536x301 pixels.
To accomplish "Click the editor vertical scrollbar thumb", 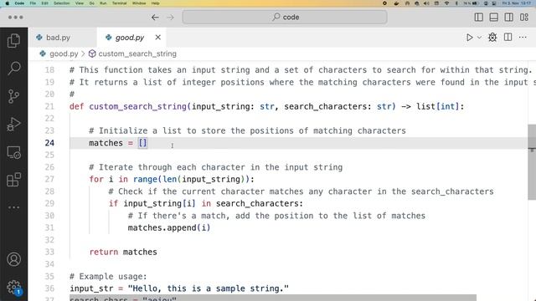I will (x=532, y=162).
